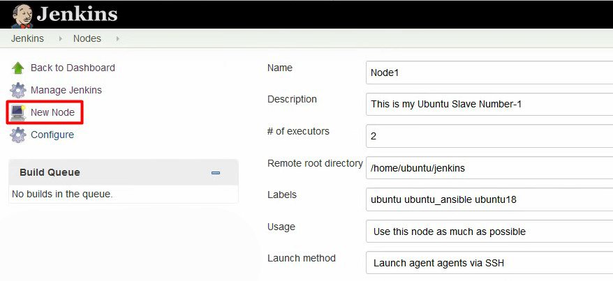The width and height of the screenshot is (613, 281).
Task: Click the Build Queue heading
Action: (x=50, y=172)
